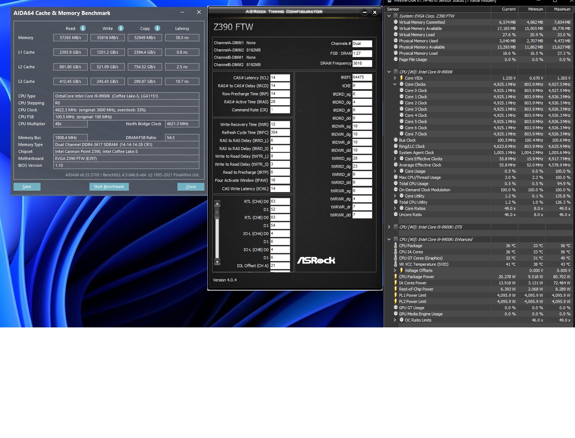This screenshot has width=575, height=438.
Task: Click the Motherboard value EVGA Z390 FTW
Action: click(x=126, y=158)
